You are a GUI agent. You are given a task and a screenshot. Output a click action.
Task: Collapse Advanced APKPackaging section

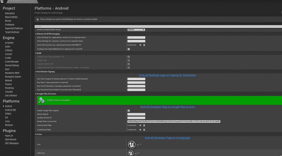pyautogui.click(x=36, y=34)
